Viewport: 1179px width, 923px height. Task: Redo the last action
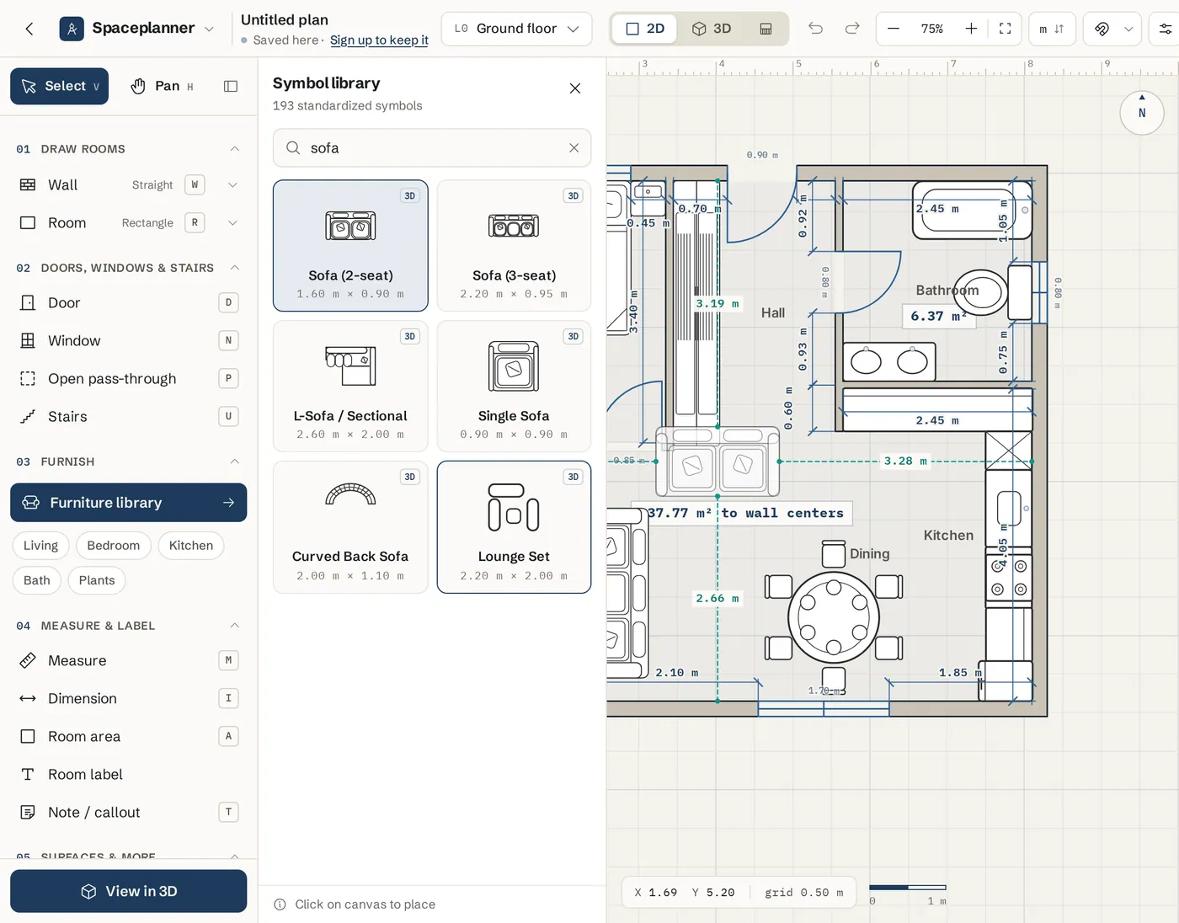(852, 29)
